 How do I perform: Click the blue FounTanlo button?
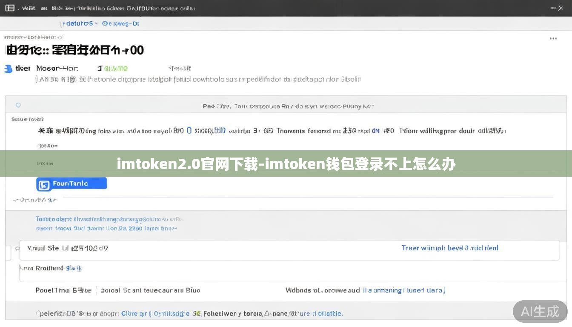click(x=71, y=184)
